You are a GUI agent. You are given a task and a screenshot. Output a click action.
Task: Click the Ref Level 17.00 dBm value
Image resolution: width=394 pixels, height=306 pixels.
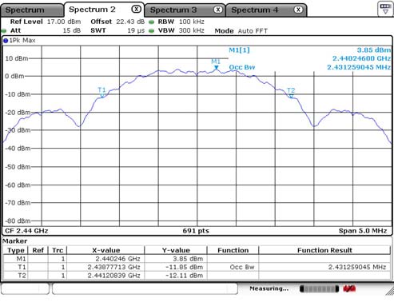pos(64,22)
